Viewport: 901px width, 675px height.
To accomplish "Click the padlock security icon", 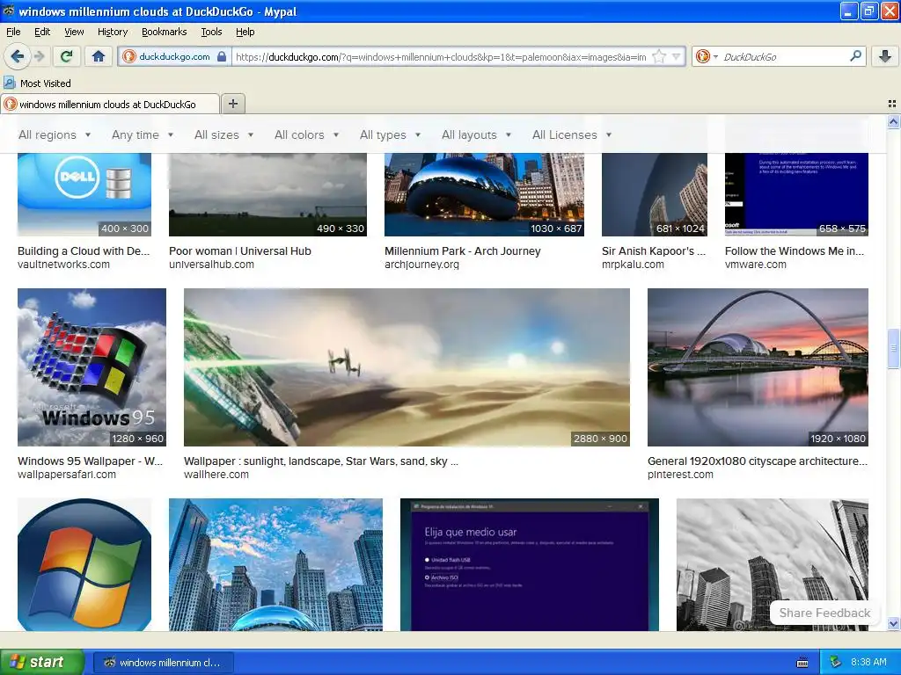I will pos(222,56).
